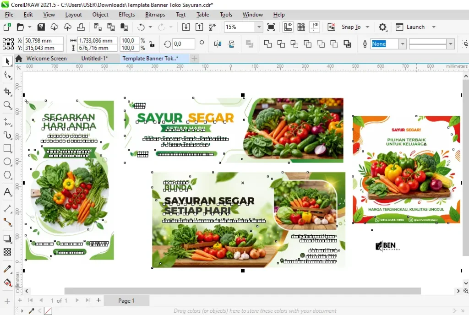Click the rotation angle field
The width and height of the screenshot is (469, 315).
pyautogui.click(x=183, y=44)
